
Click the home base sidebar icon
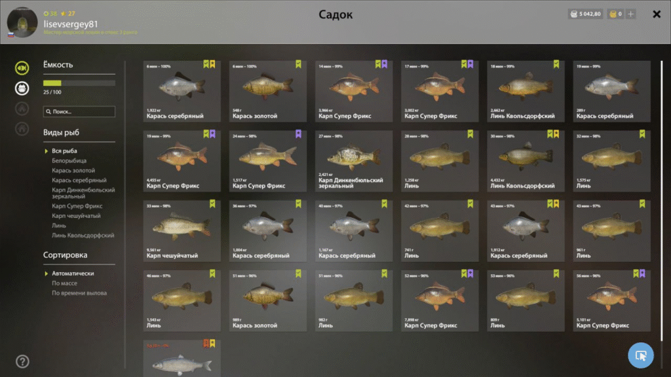(22, 129)
